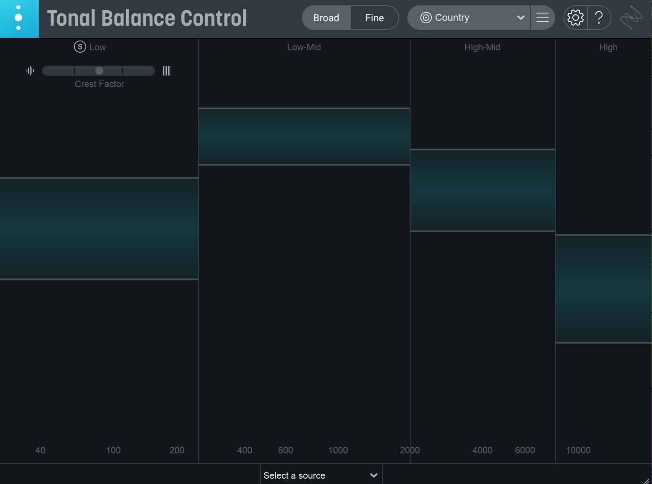Open help with the question mark icon
The height and width of the screenshot is (484, 652).
point(599,18)
